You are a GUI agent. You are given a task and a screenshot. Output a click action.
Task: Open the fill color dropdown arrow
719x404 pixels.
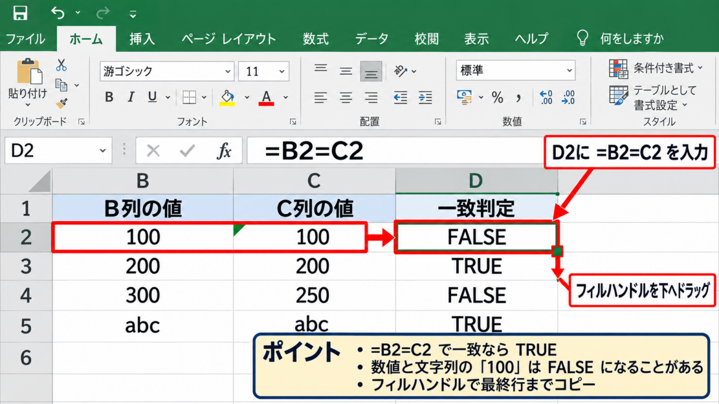tap(246, 98)
